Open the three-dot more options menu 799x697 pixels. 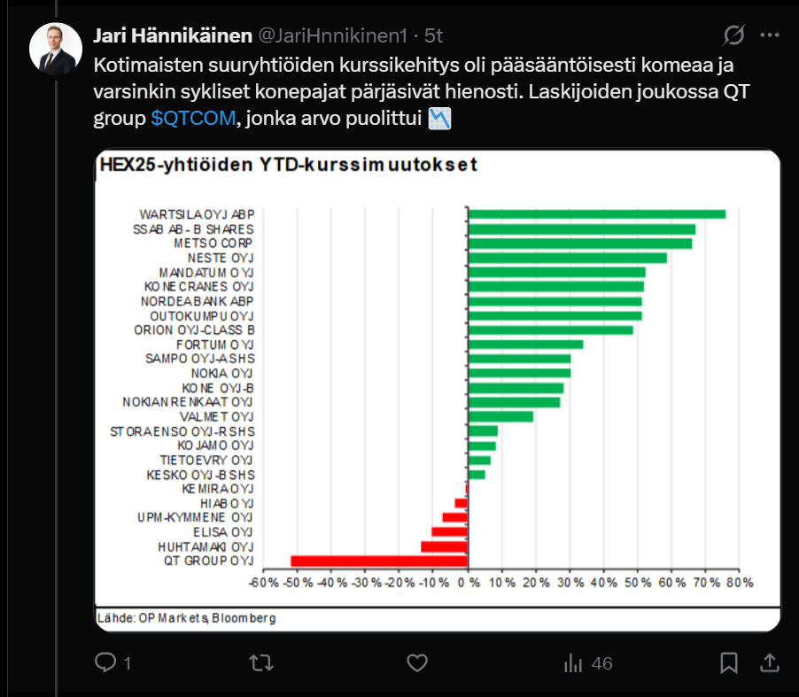[x=771, y=35]
